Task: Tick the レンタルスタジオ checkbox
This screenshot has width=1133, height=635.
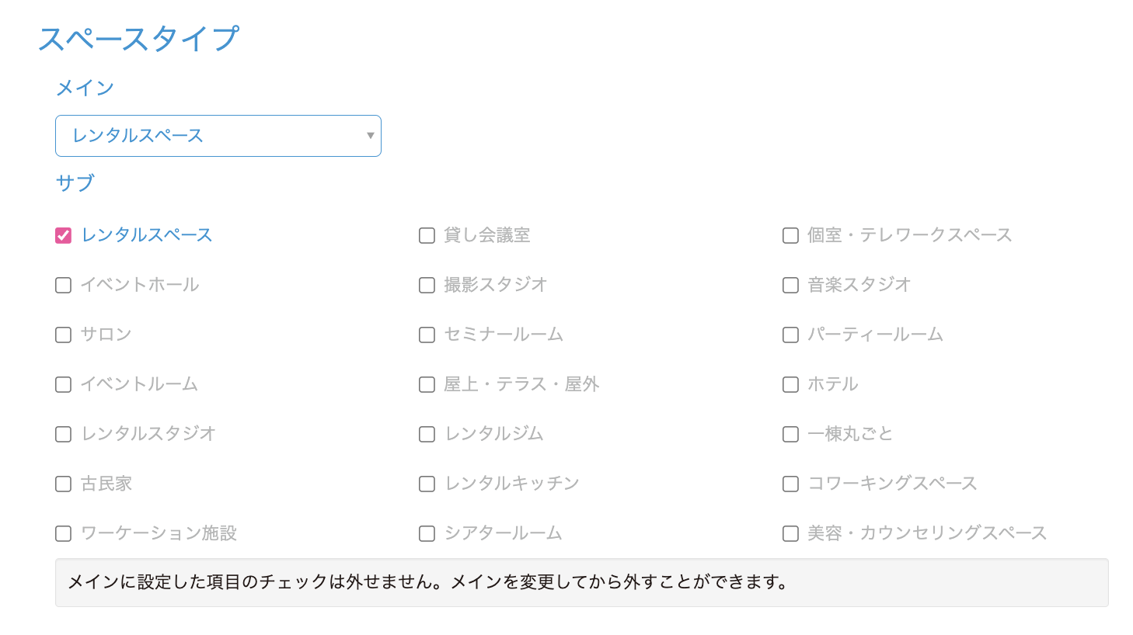Action: (64, 434)
